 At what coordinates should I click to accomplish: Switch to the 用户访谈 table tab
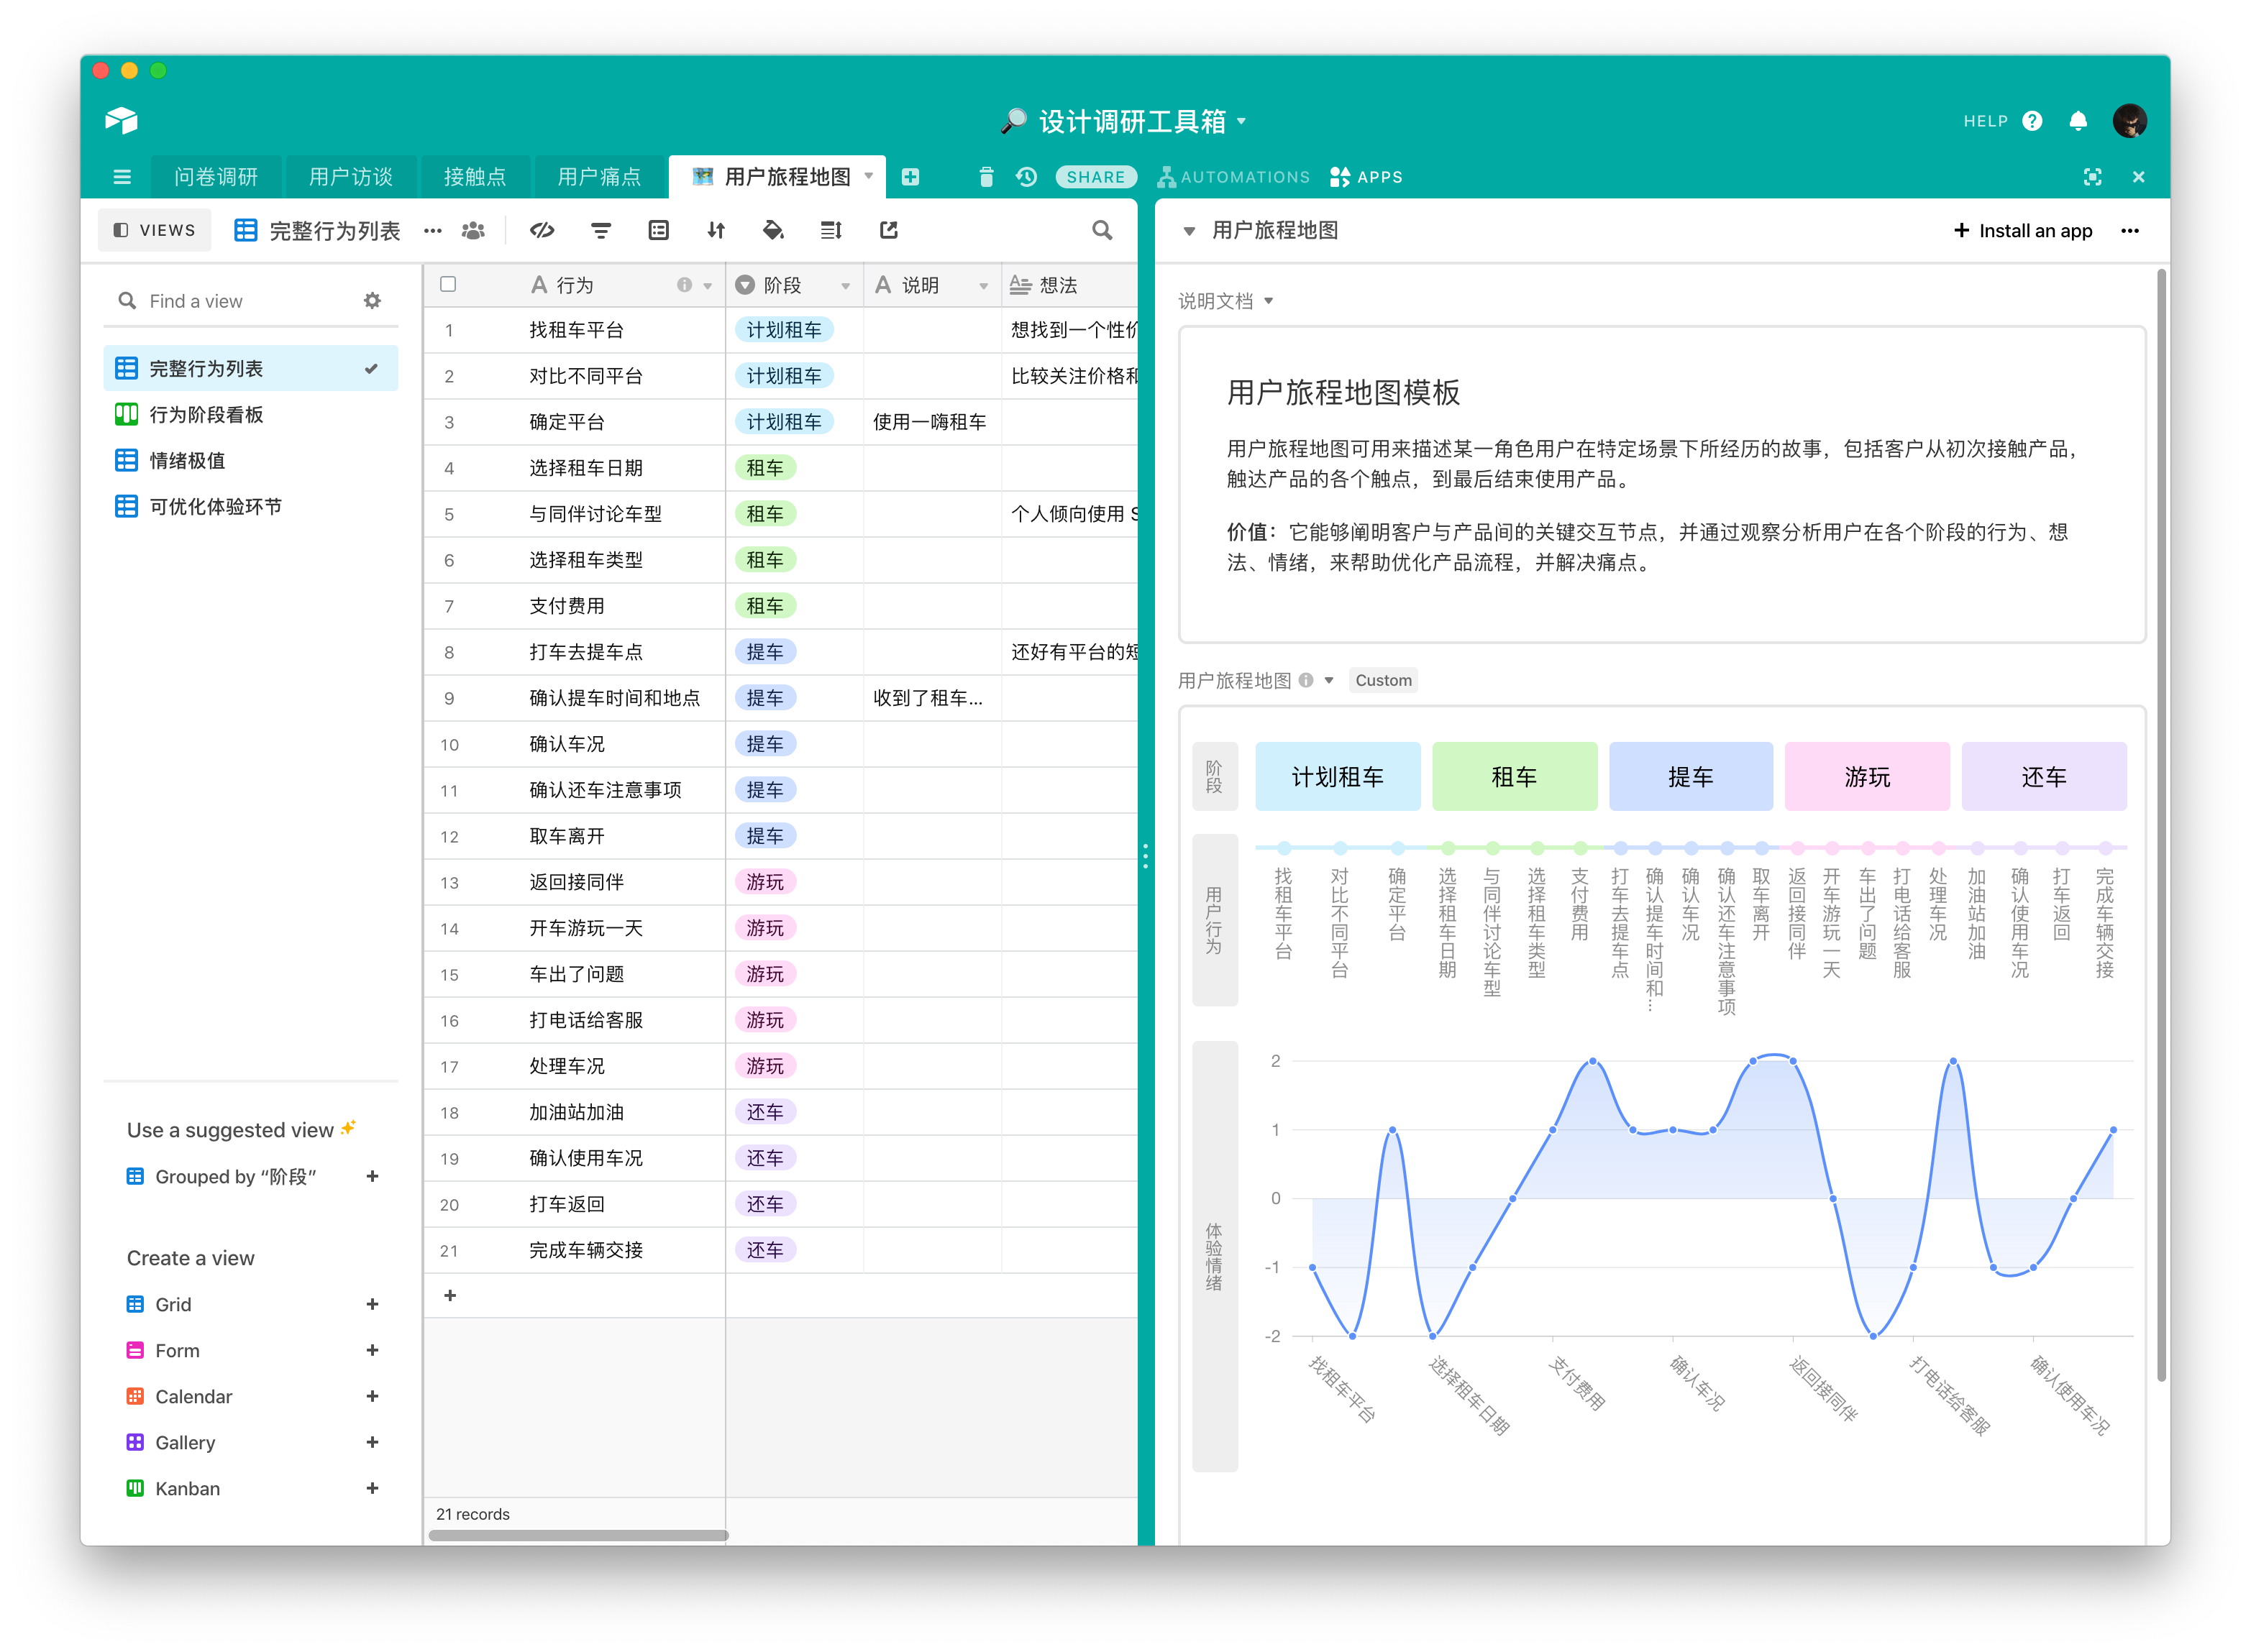[350, 177]
